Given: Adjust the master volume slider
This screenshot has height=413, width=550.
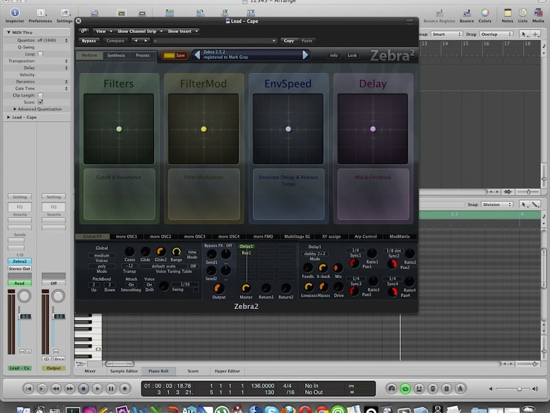Looking at the screenshot, I should 519,389.
